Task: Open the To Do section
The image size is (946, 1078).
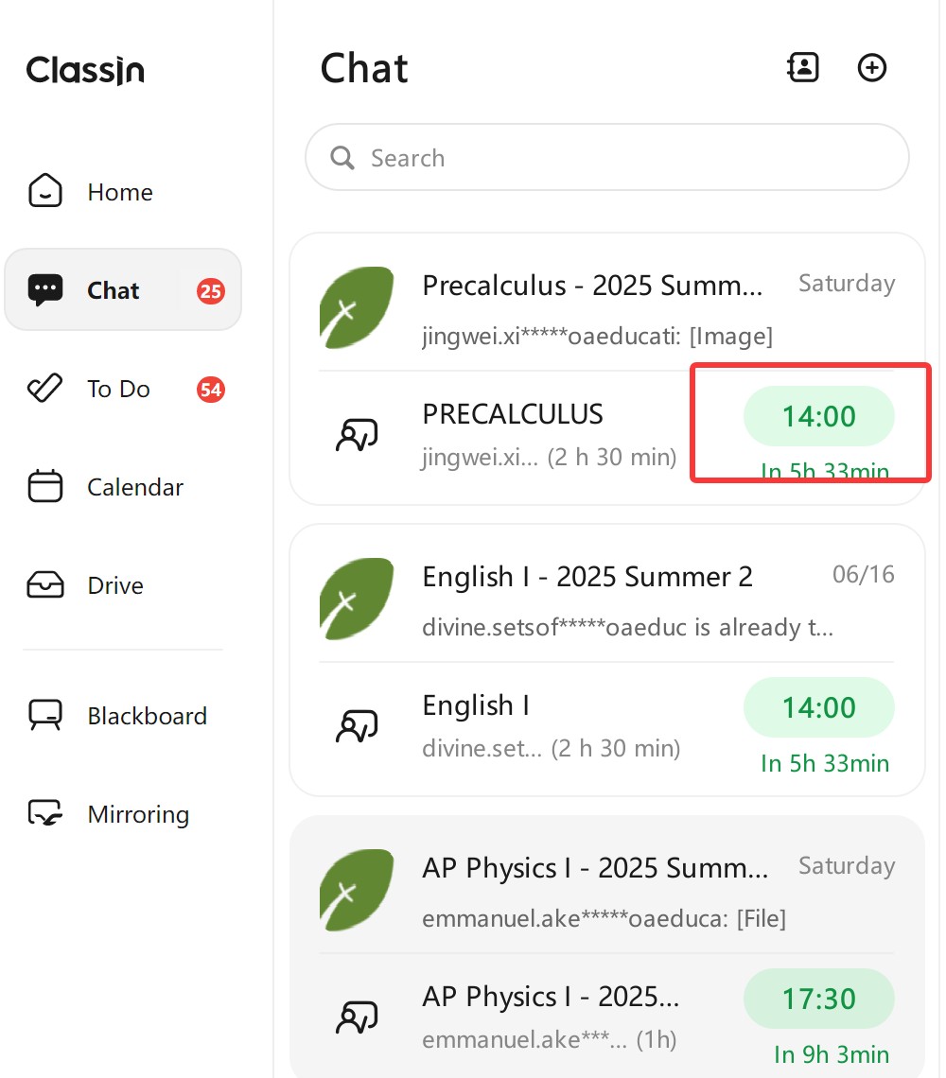Action: pos(119,389)
